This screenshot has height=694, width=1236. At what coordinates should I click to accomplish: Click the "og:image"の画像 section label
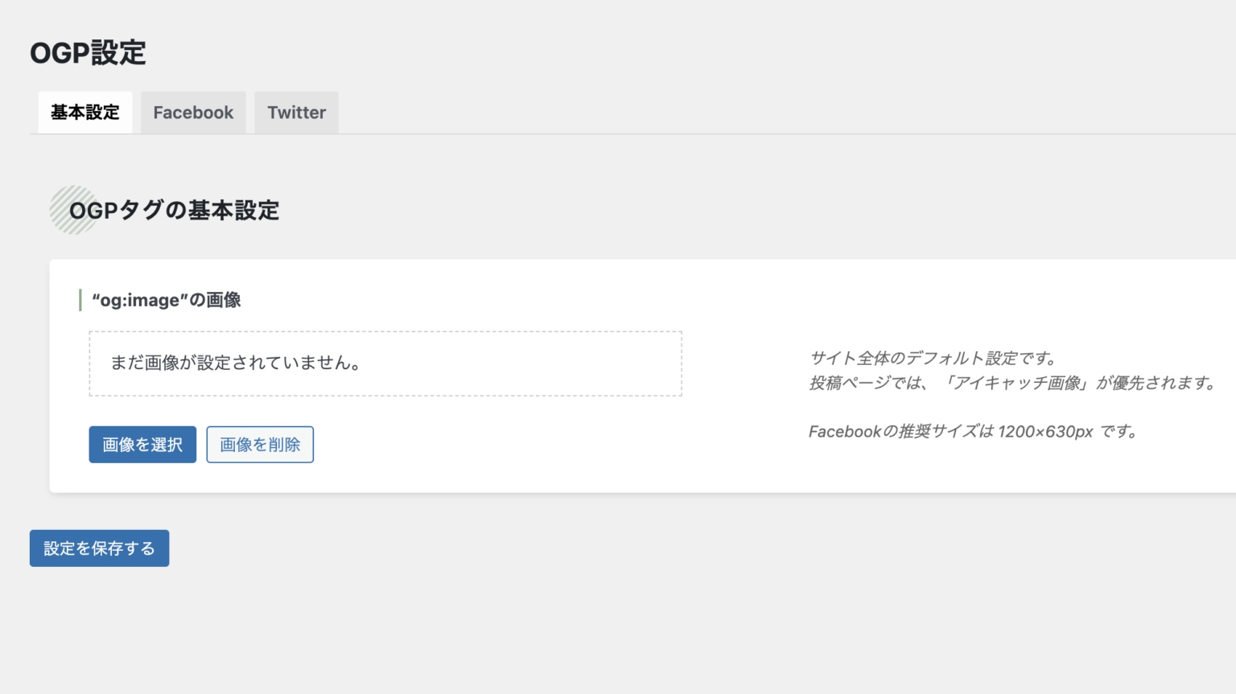[x=167, y=300]
